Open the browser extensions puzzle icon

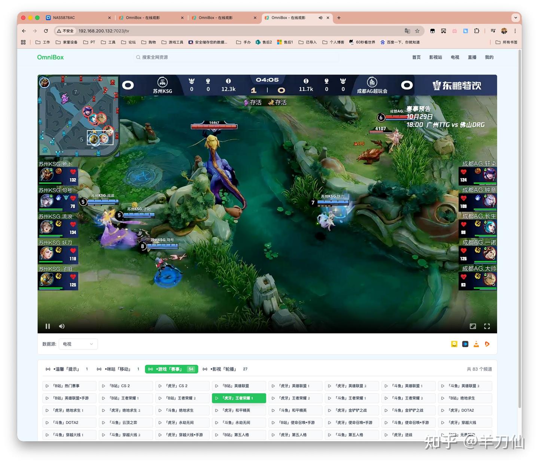click(x=476, y=31)
